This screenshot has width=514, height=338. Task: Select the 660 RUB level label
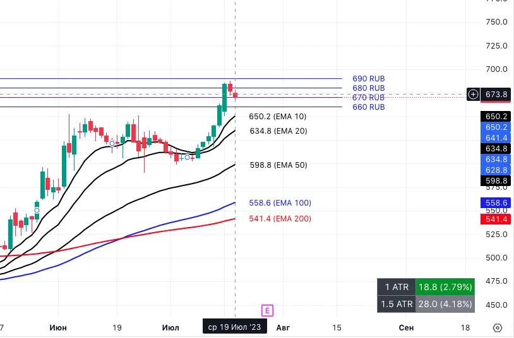[x=369, y=107]
